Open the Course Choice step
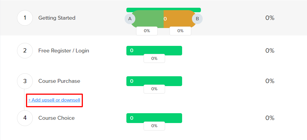The width and height of the screenshot is (307, 140). [x=57, y=118]
